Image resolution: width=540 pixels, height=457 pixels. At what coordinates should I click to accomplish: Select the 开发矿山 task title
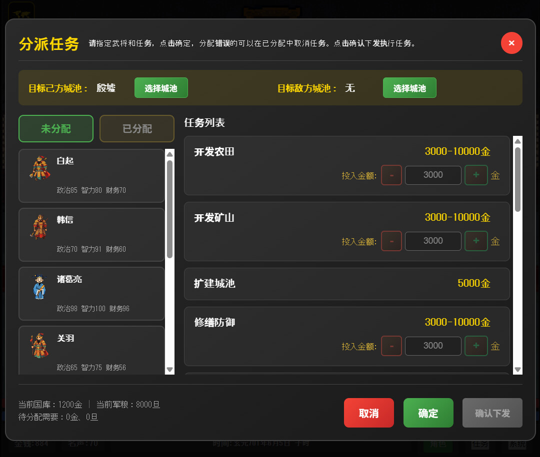tap(214, 218)
